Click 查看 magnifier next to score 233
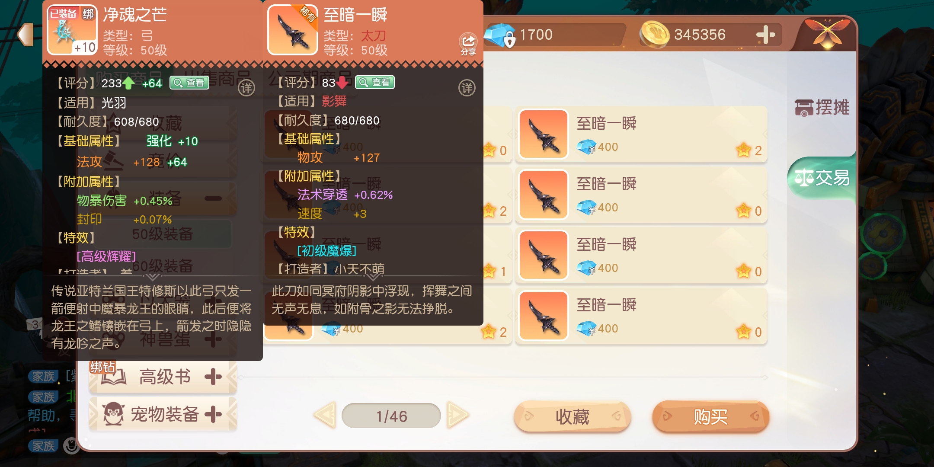This screenshot has height=467, width=934. coord(189,83)
